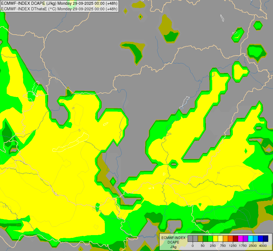
Task: Click the ECMWF-INDEX label in the legend box
Action: 173,238
